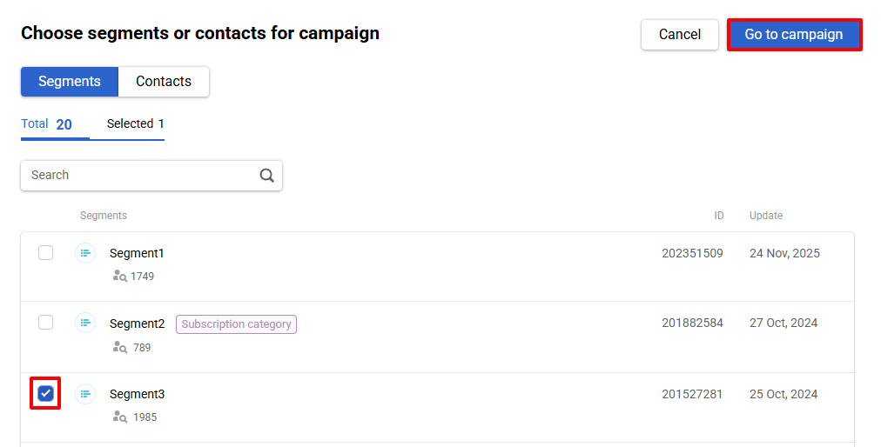Viewport: 881px width, 447px height.
Task: Click the search magnifier icon
Action: tap(266, 175)
